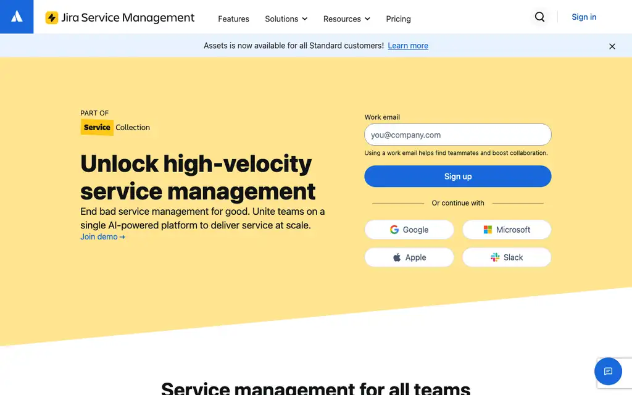This screenshot has width=632, height=395.
Task: Click the Service collection badge
Action: click(97, 127)
